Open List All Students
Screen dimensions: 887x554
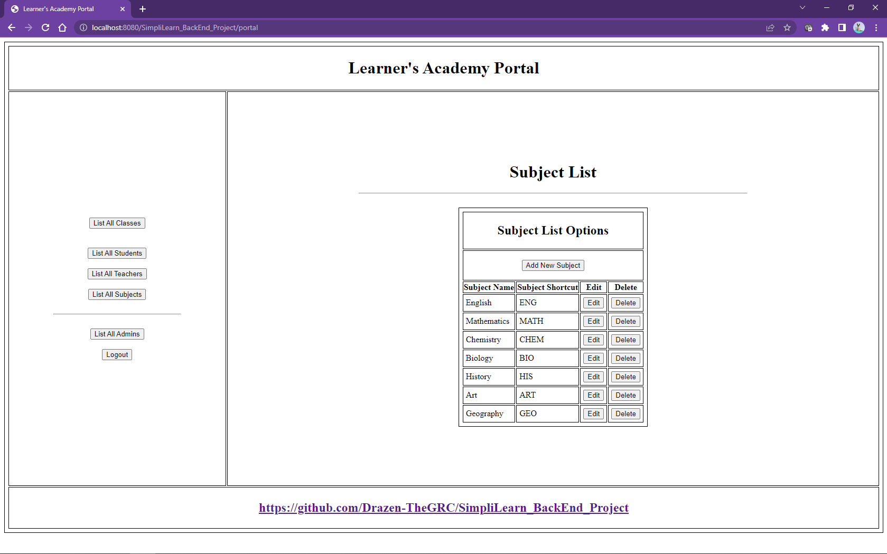(x=117, y=253)
